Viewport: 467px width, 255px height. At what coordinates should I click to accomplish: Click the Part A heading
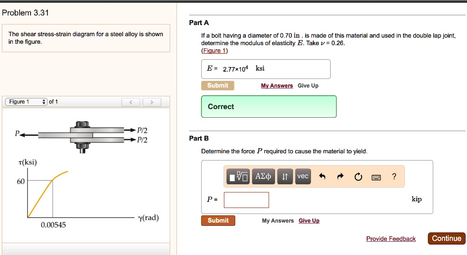[x=199, y=23]
